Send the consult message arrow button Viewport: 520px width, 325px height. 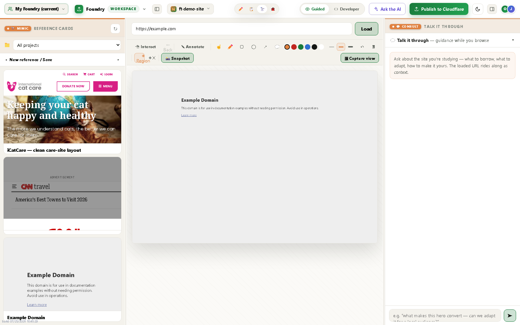(510, 315)
